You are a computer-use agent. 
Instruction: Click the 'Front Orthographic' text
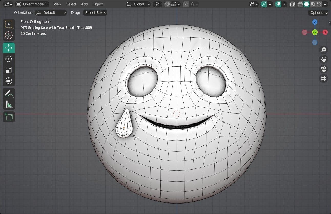(x=36, y=22)
